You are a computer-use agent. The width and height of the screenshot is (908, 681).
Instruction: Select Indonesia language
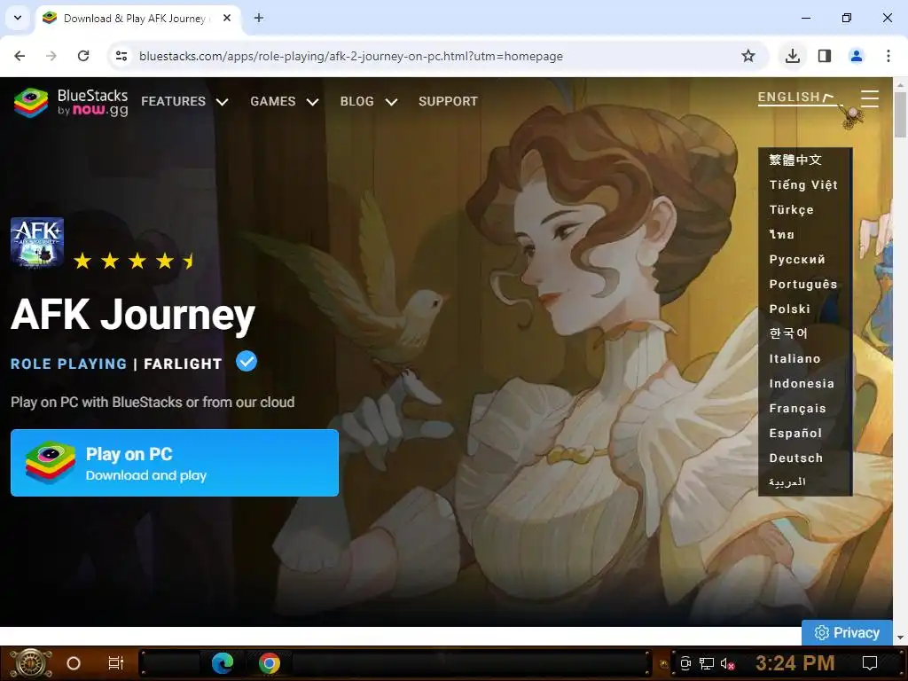pyautogui.click(x=802, y=384)
